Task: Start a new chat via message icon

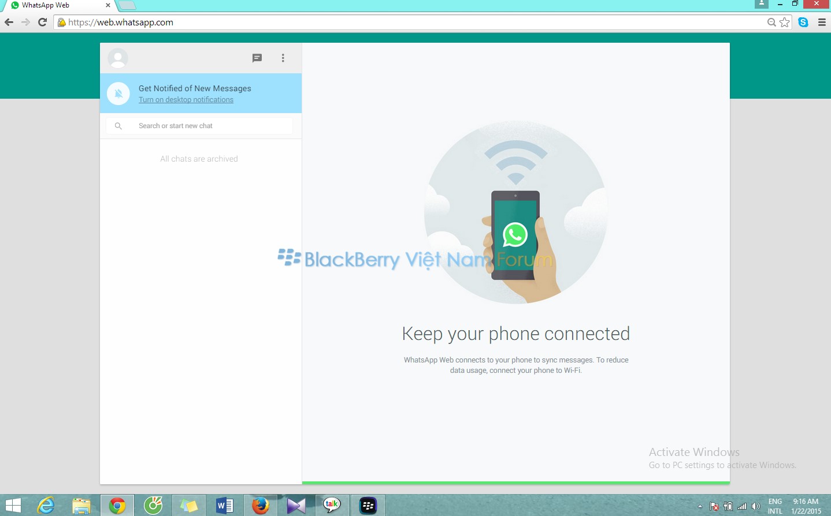Action: [x=257, y=58]
